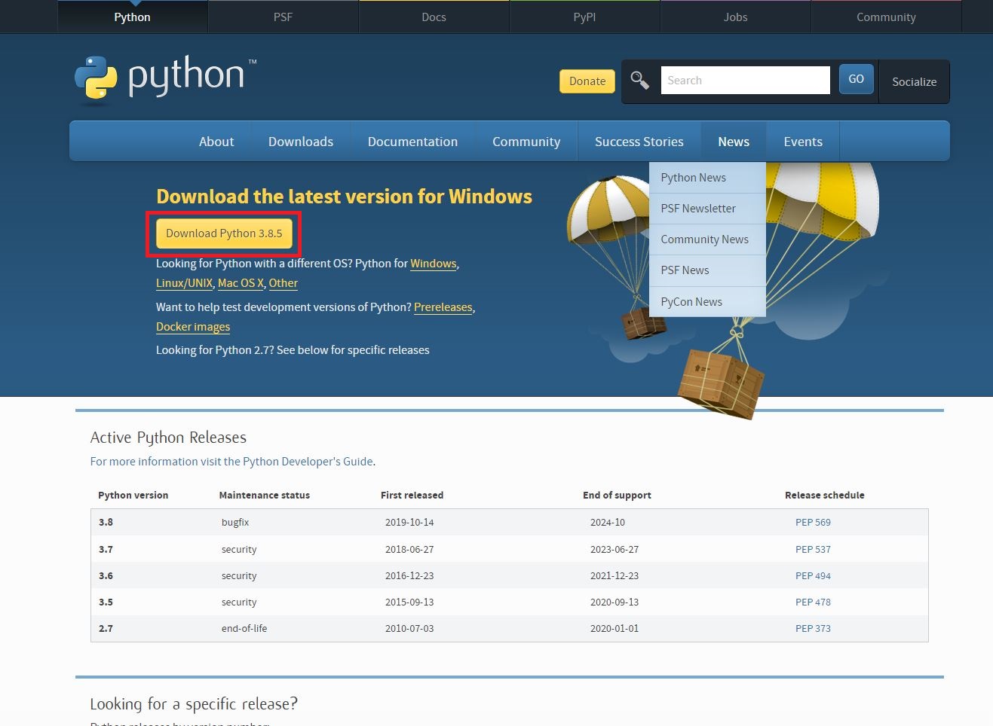Choose Community News in dropdown
The height and width of the screenshot is (726, 993).
(707, 239)
